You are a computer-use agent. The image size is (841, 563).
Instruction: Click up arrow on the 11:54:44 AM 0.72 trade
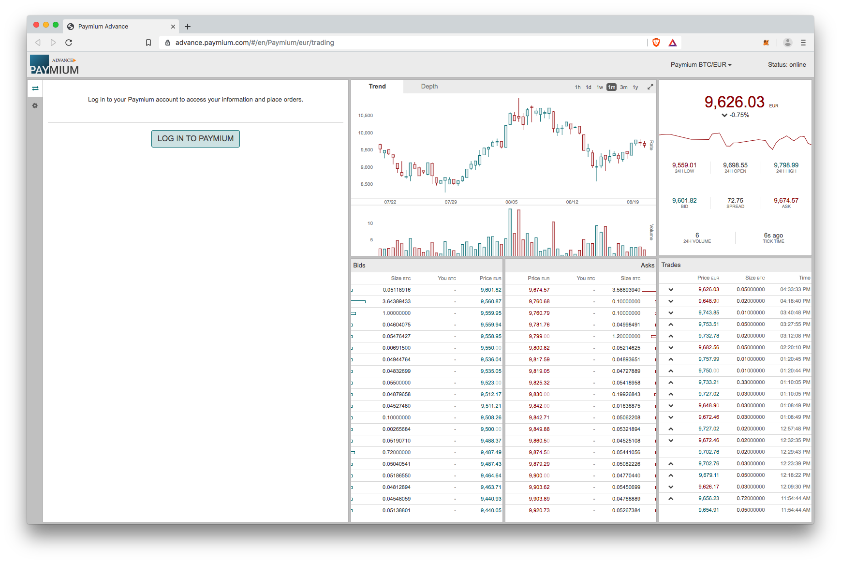coord(671,499)
